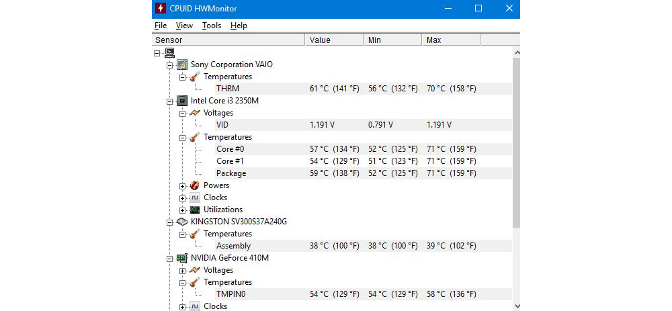Click the KINGSTON SV300S37A240G drive icon

point(181,222)
